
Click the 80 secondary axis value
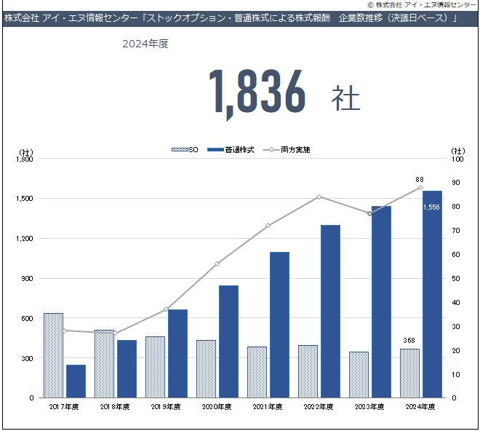pos(456,207)
